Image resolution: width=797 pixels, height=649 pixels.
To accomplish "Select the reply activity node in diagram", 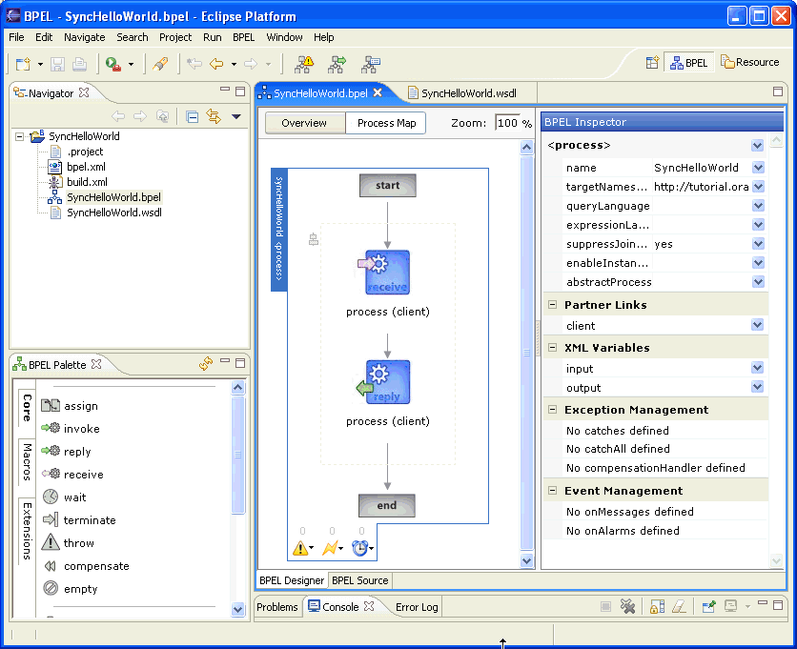I will coord(386,382).
